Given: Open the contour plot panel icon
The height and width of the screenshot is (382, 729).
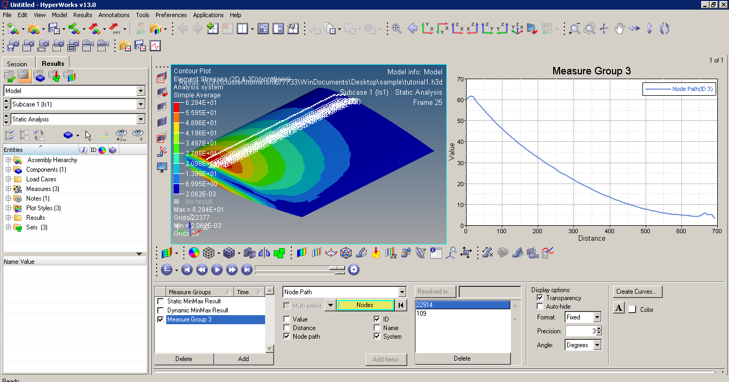Looking at the screenshot, I should point(301,253).
